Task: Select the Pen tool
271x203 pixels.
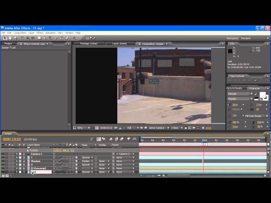Action: (x=44, y=38)
